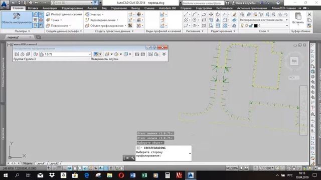Open Layer Properties manager icon
Screen dimensions: 321x180
(x=242, y=14)
